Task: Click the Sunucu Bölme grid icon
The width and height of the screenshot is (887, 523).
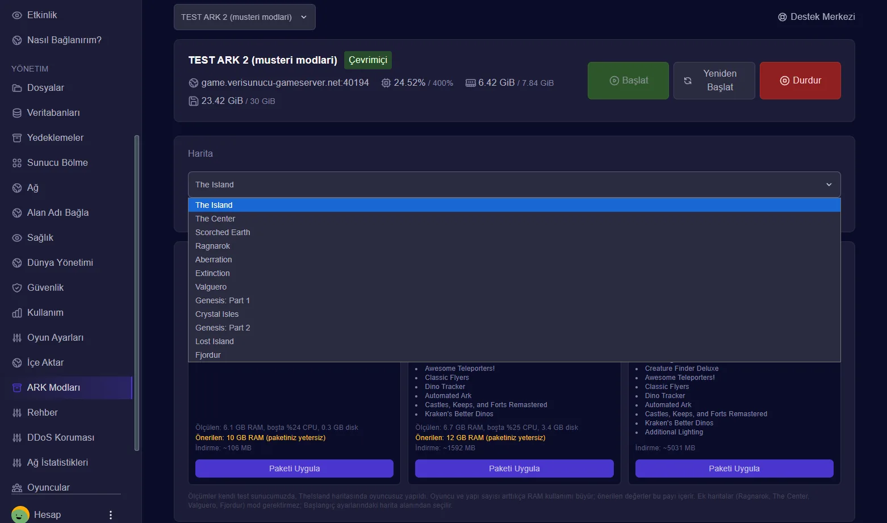Action: [17, 163]
